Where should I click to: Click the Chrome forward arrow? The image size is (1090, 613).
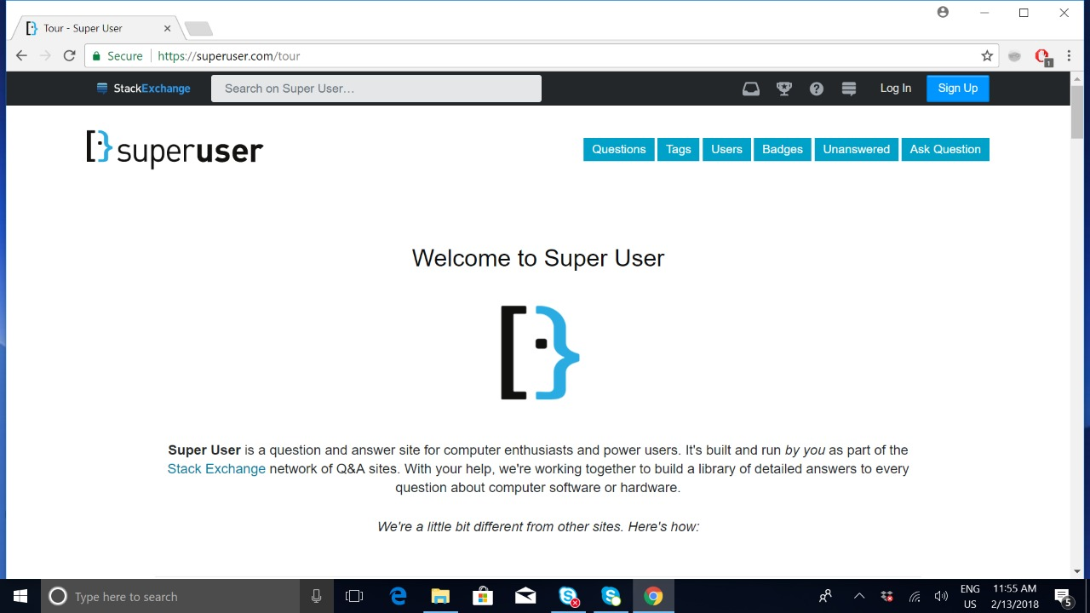(45, 56)
